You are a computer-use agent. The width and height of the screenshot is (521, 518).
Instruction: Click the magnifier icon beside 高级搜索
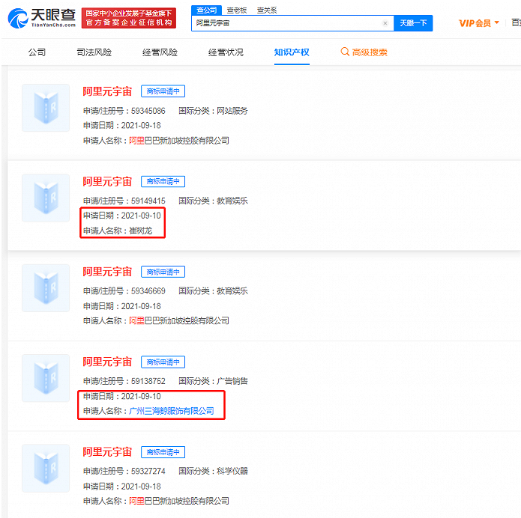point(345,52)
